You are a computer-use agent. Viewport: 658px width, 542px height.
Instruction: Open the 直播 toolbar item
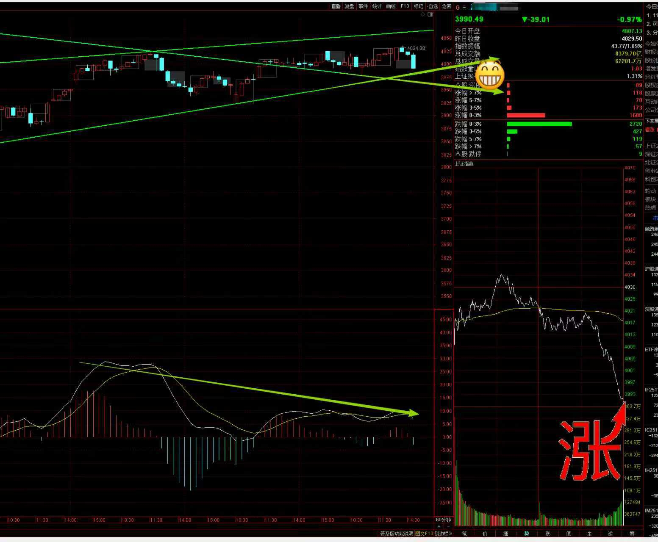pyautogui.click(x=336, y=6)
